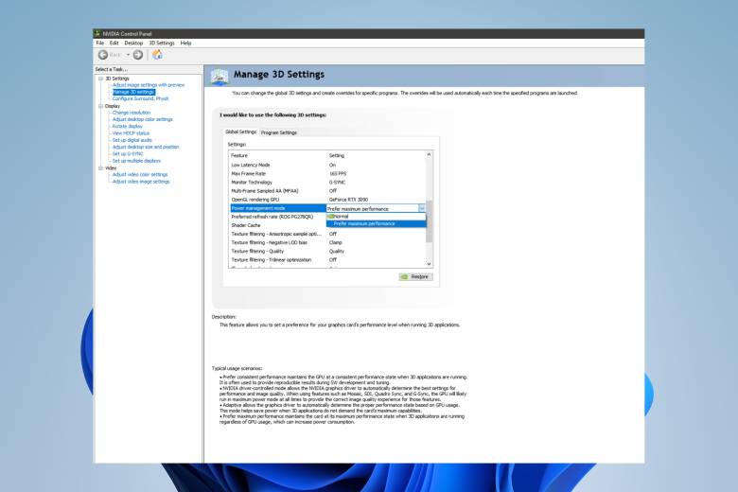Open Adjust desktop size and position
Screen dimensions: 738x492
tap(146, 147)
